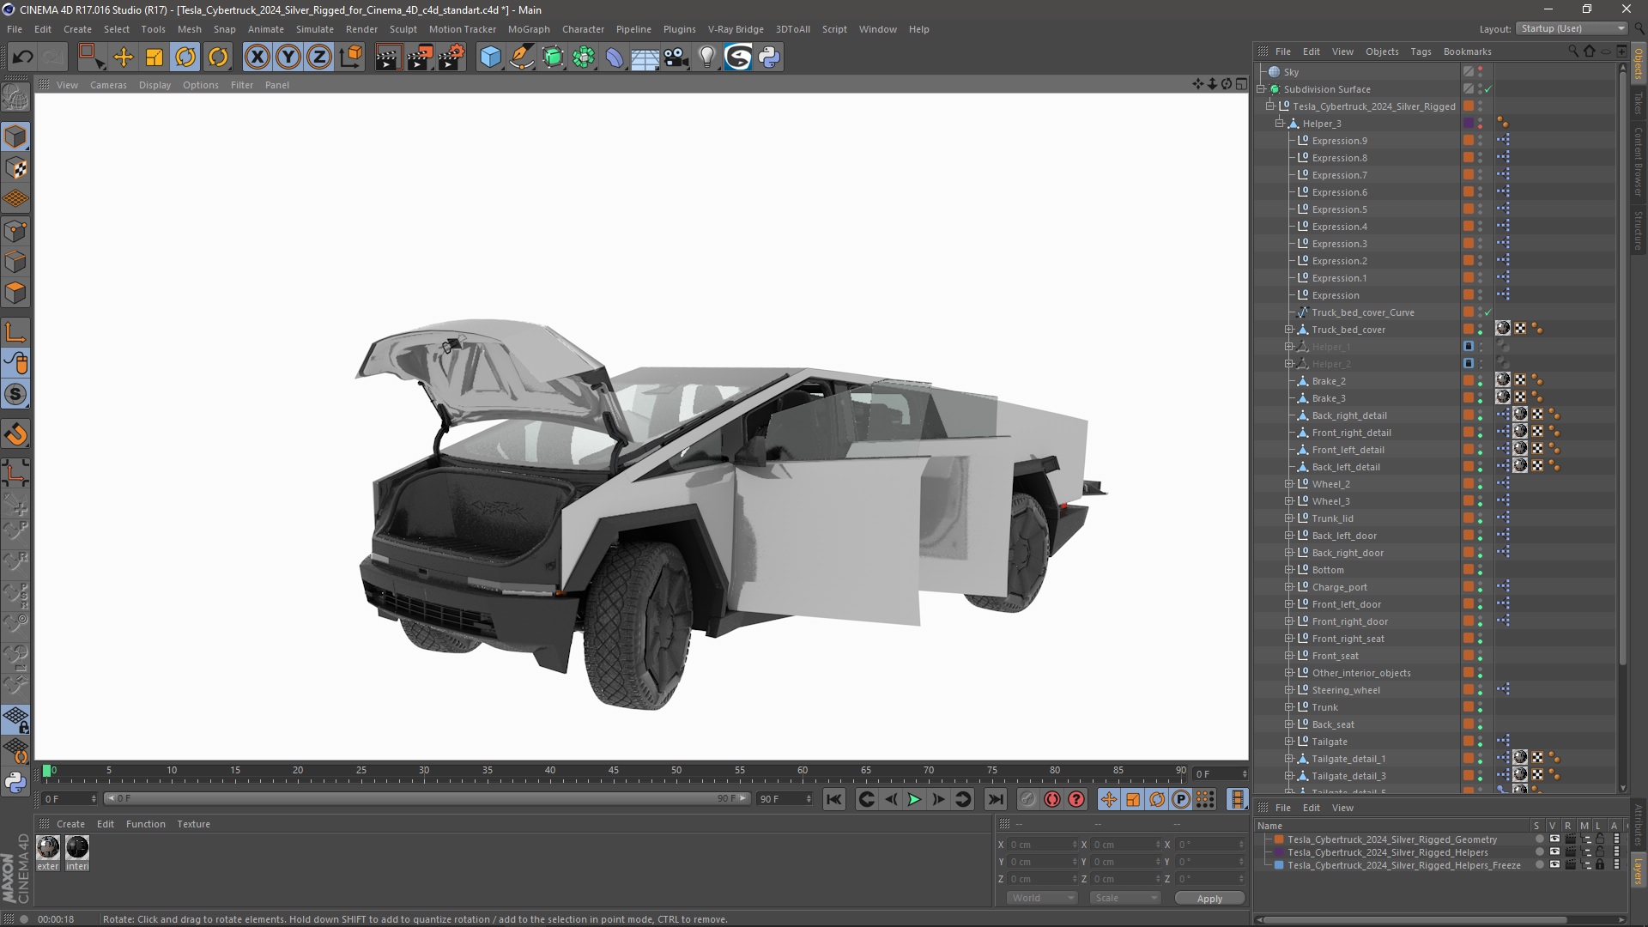This screenshot has width=1648, height=927.
Task: Select Model mode in left toolbar
Action: click(15, 136)
